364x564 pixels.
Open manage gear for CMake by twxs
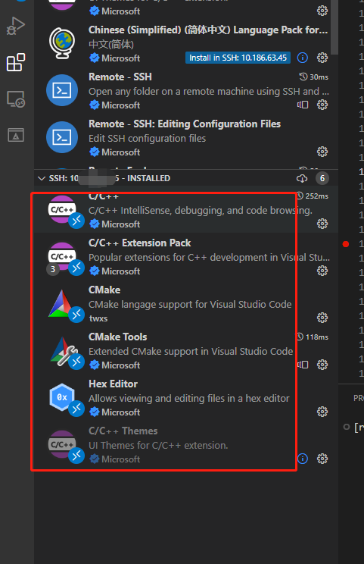click(322, 318)
